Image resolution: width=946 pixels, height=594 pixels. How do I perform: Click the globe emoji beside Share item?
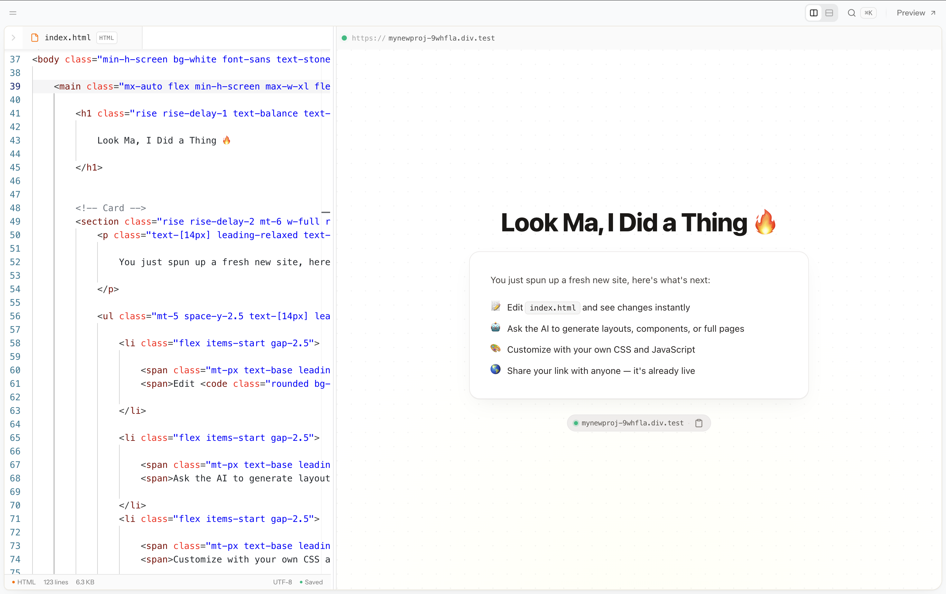[496, 369]
